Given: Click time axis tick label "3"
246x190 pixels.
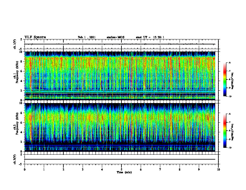Looking at the screenshot, I should 83,170.
